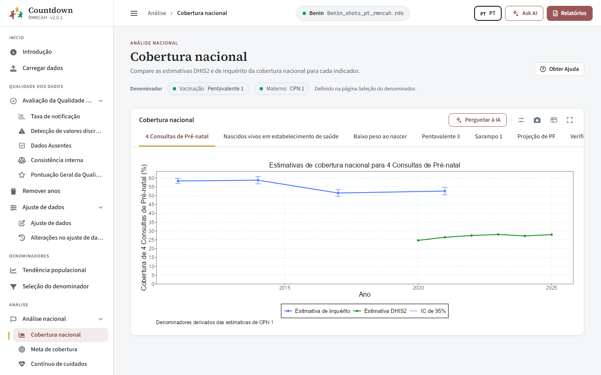This screenshot has width=601, height=375.
Task: Click the Meta de cobertura target icon
Action: [22, 350]
